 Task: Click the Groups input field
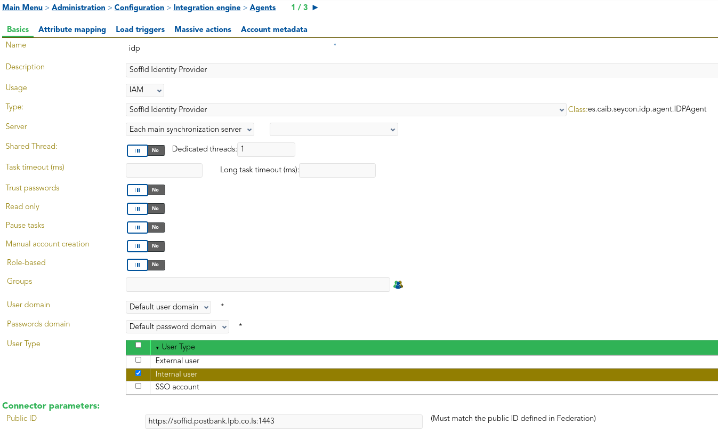tap(258, 285)
